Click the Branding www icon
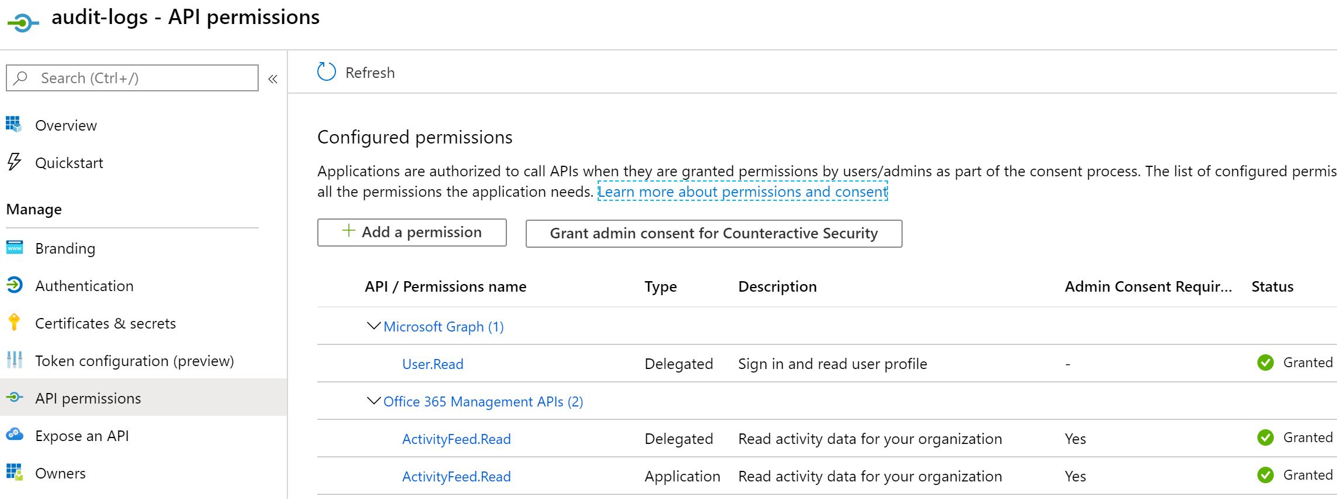This screenshot has height=499, width=1337. 15,248
